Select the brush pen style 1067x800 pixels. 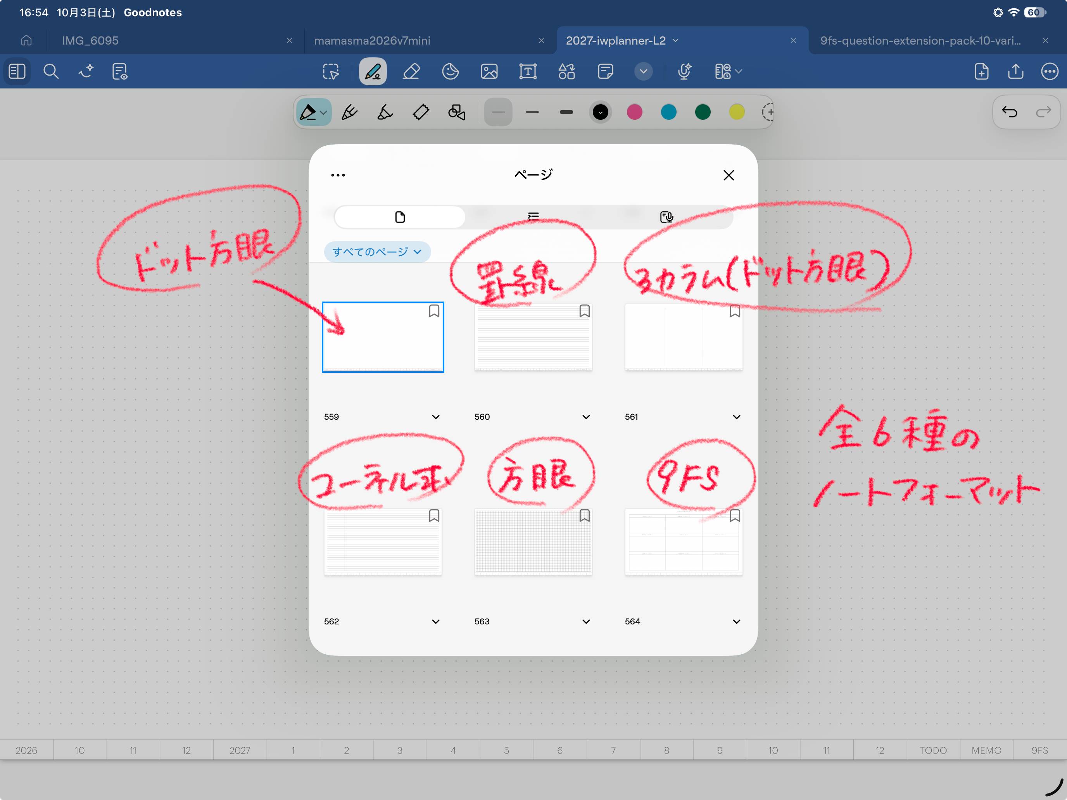click(385, 112)
